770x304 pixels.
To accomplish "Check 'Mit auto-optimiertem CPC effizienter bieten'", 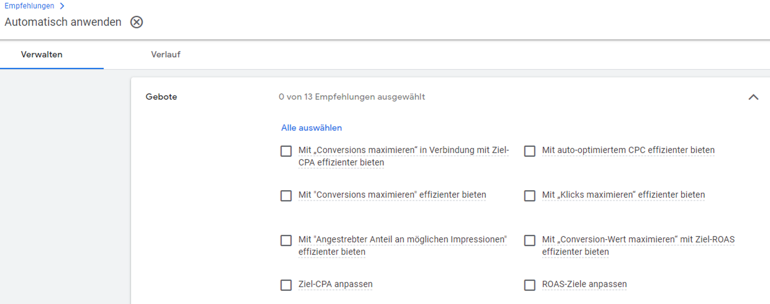I will pos(529,151).
